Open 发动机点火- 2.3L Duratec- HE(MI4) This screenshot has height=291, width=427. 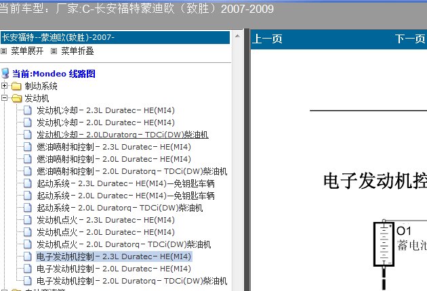click(x=106, y=220)
